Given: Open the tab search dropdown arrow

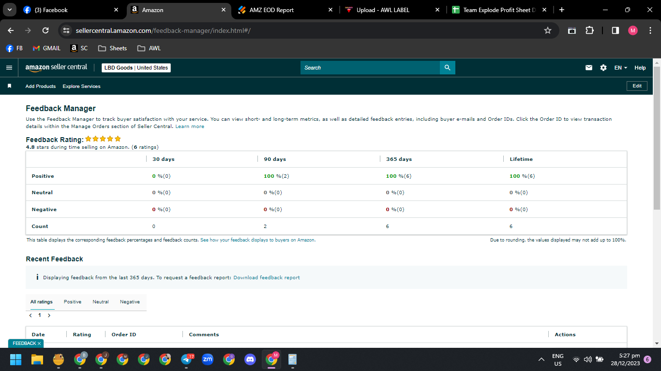Looking at the screenshot, I should (x=9, y=10).
